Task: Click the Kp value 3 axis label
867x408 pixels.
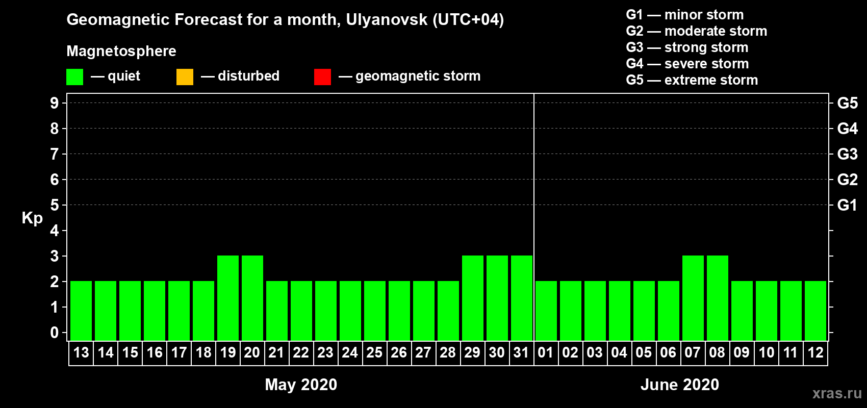Action: click(x=55, y=256)
